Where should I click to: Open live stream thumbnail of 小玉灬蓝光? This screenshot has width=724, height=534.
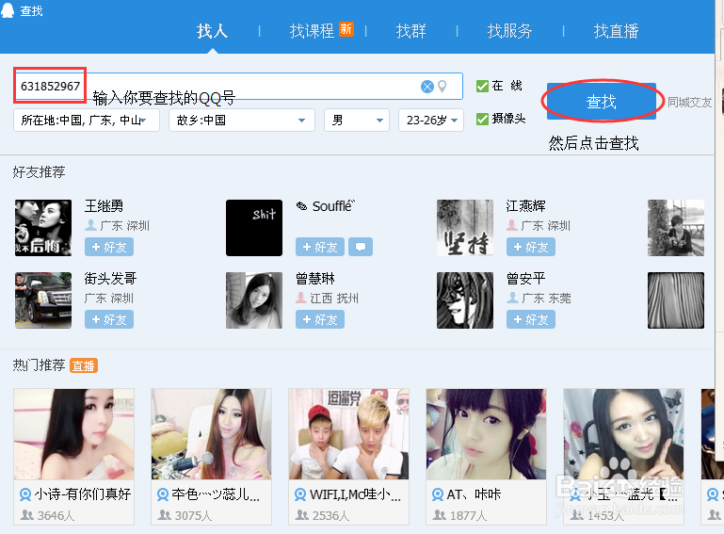[x=623, y=434]
